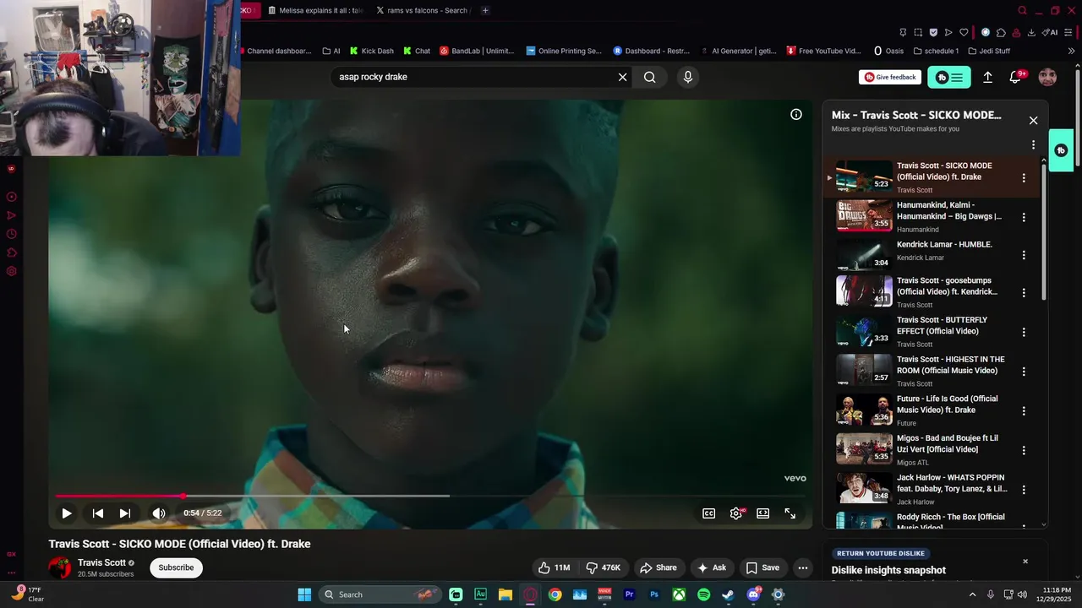This screenshot has width=1082, height=608.
Task: Click Give feedback button
Action: click(890, 77)
